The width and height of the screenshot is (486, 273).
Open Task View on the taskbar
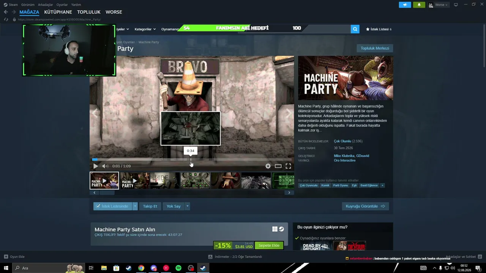[91, 268]
